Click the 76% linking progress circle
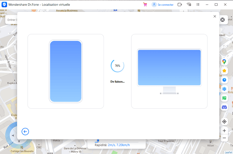 tap(117, 66)
